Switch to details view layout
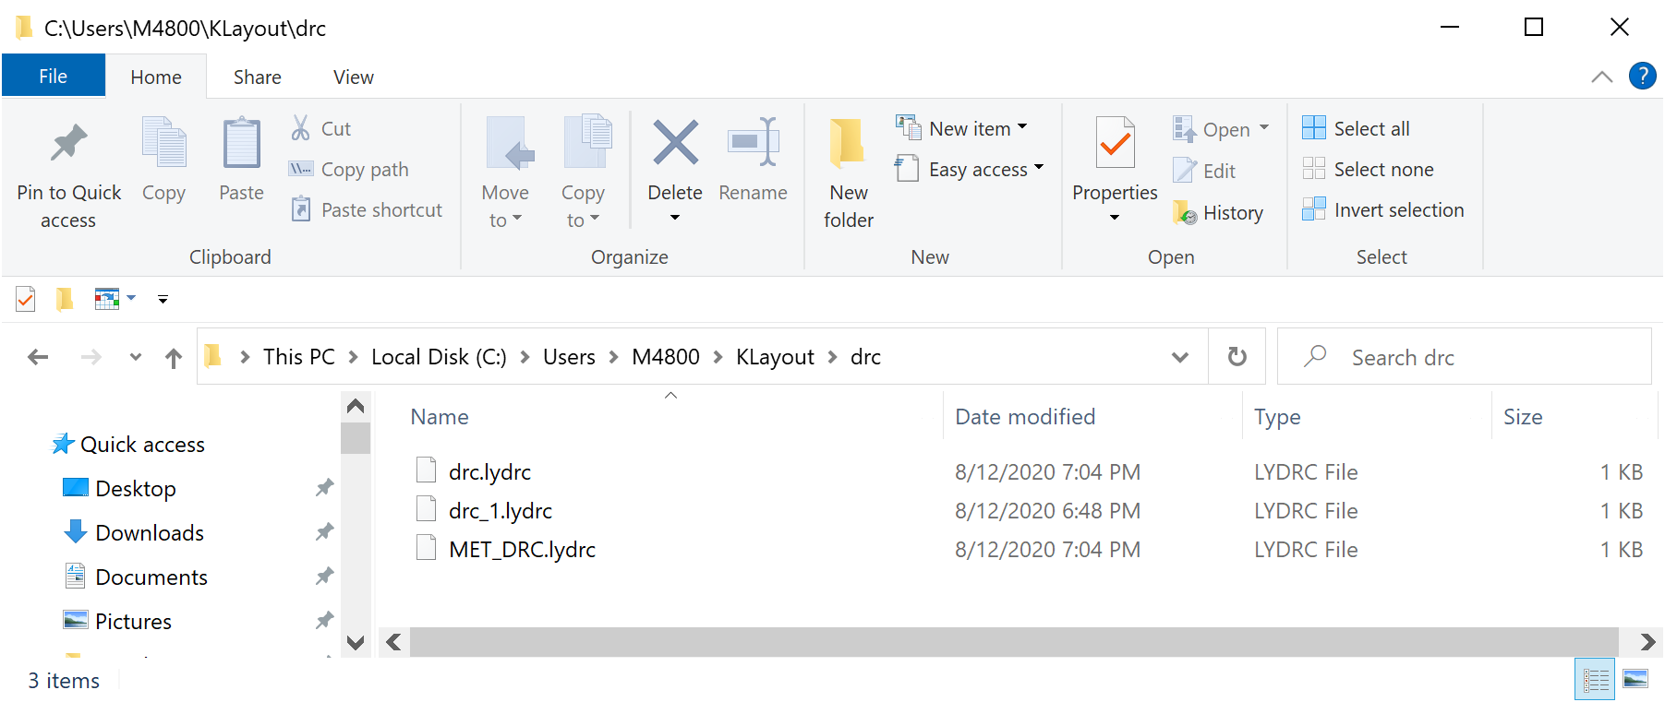The width and height of the screenshot is (1665, 702). (1595, 680)
